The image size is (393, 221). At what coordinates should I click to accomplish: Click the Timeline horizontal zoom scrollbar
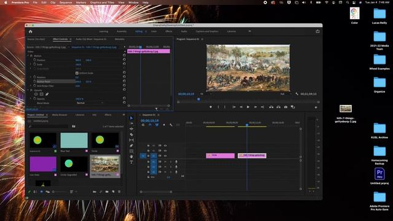tap(156, 192)
